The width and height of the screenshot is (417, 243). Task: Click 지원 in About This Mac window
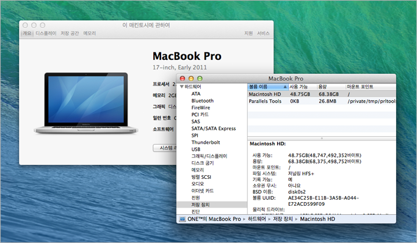(248, 33)
